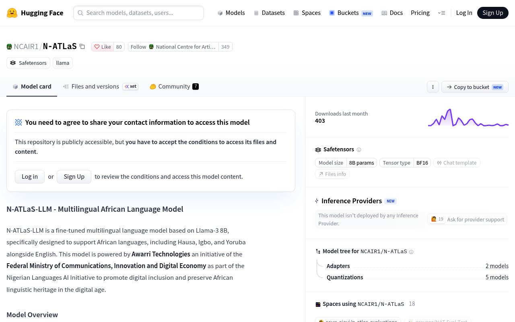Copy the model name with the copy icon
Screen dimensions: 515x322
point(82,46)
